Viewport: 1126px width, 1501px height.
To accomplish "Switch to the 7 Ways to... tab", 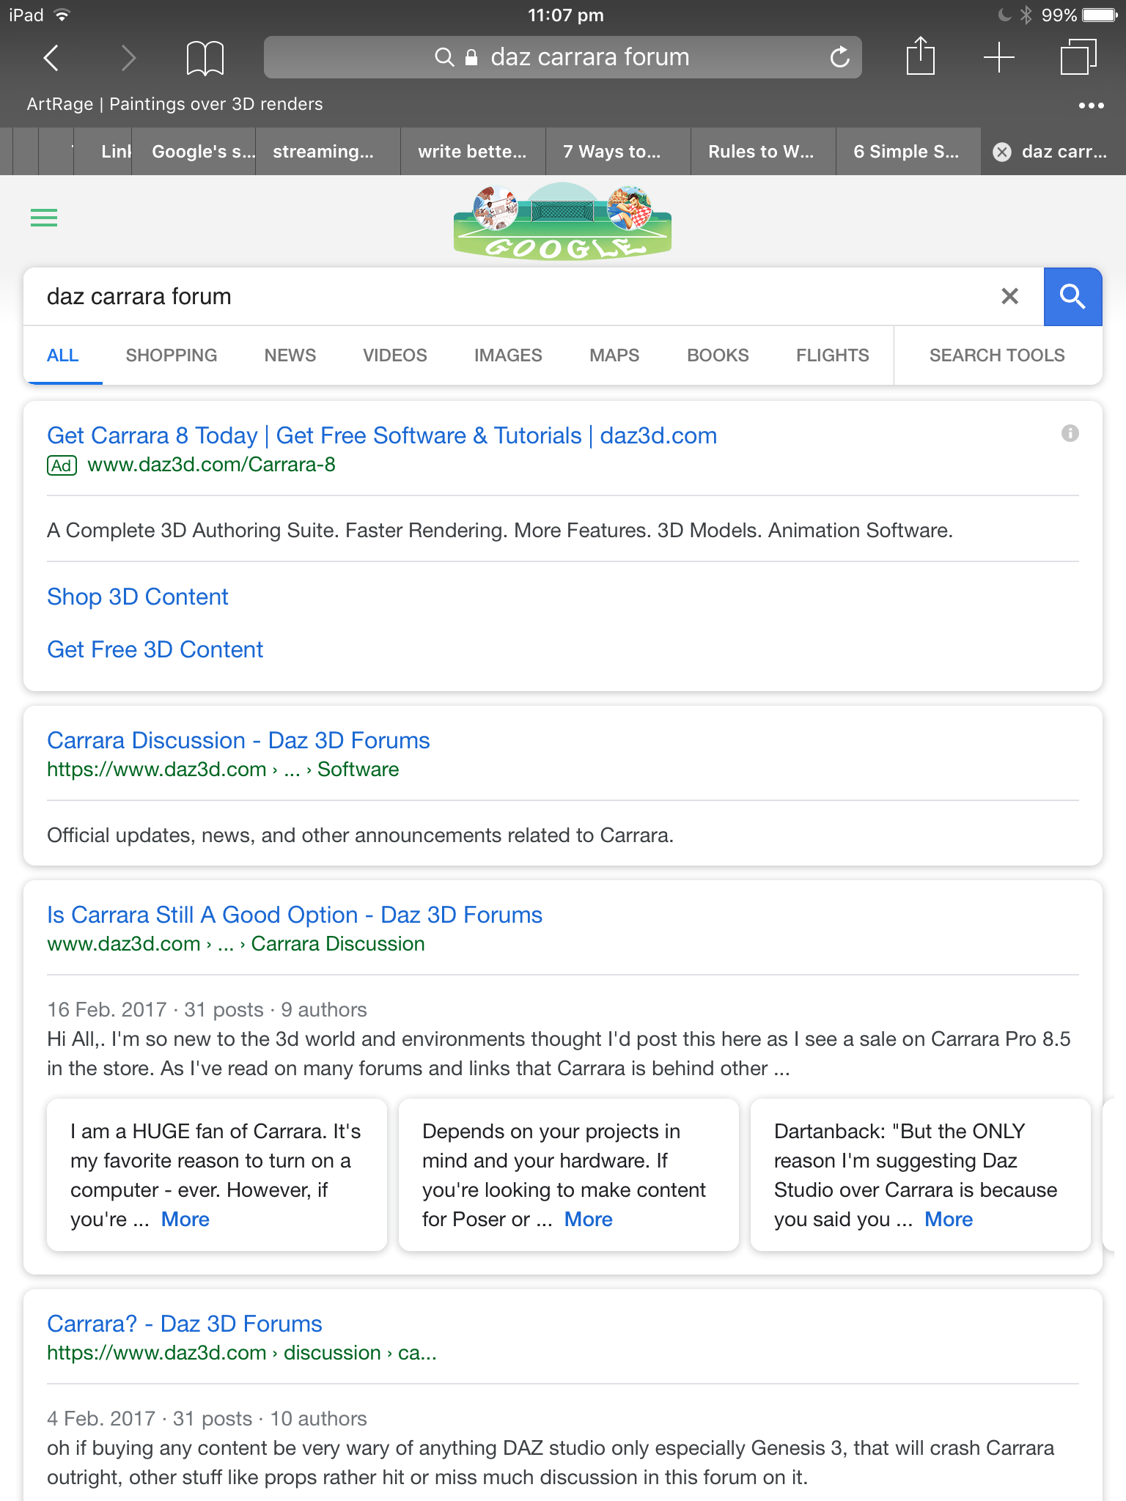I will pyautogui.click(x=611, y=152).
